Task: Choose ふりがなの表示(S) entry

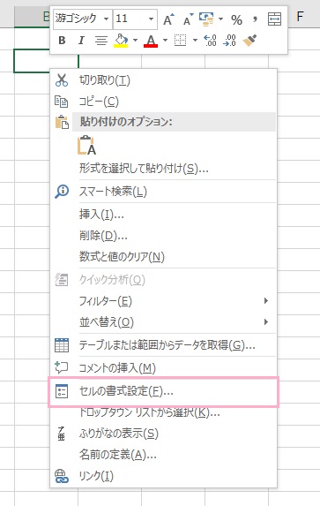Action: pos(164,434)
